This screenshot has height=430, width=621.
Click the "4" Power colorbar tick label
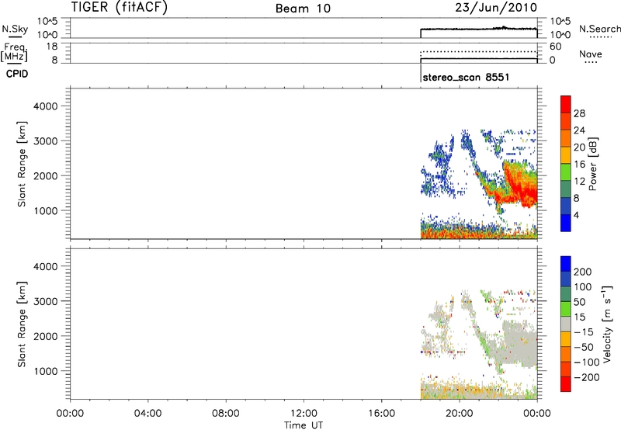pos(576,215)
